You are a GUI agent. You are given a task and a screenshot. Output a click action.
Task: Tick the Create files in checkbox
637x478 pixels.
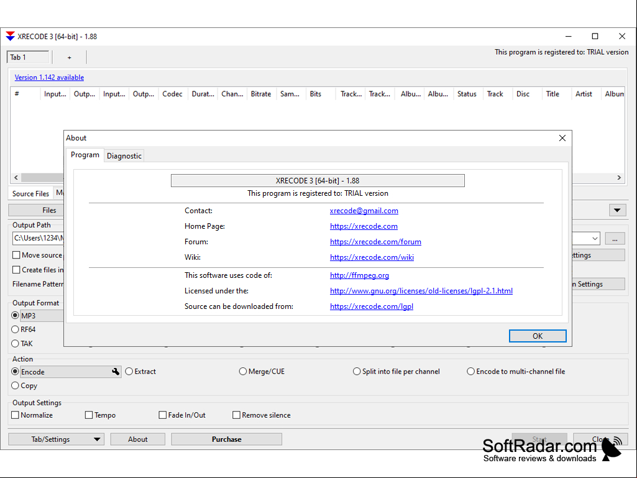click(x=16, y=270)
